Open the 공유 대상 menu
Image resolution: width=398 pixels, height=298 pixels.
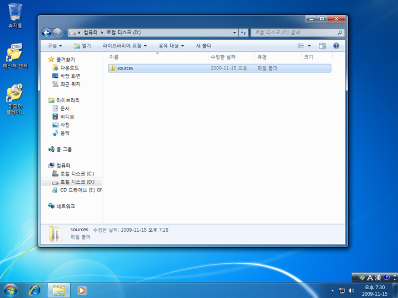[171, 46]
